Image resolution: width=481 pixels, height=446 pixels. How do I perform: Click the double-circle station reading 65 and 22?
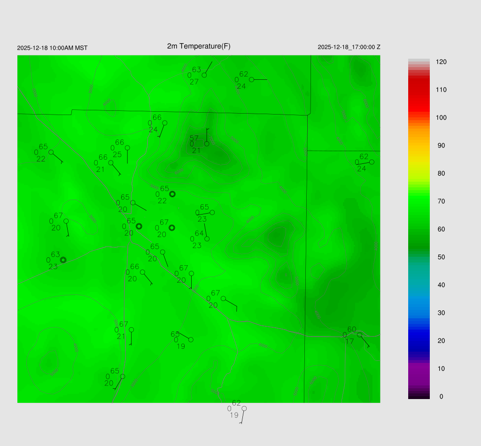(x=172, y=194)
